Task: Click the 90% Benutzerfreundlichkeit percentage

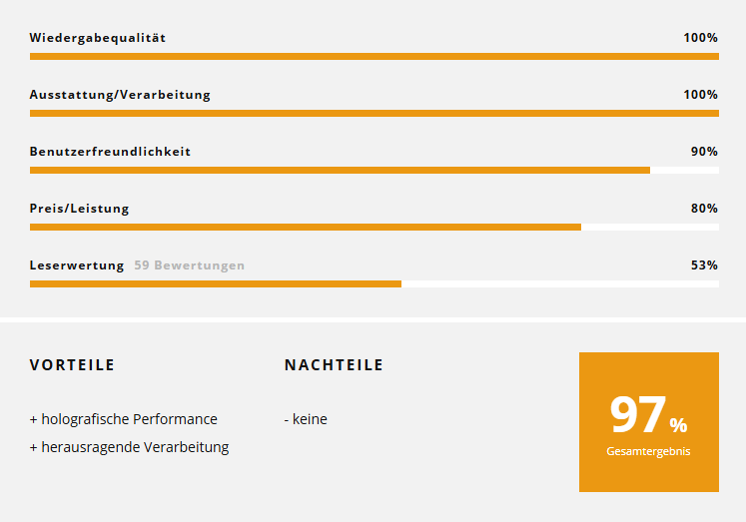Action: 704,151
